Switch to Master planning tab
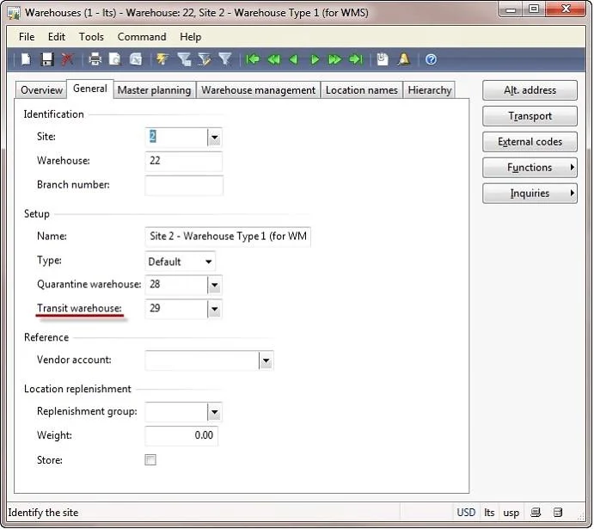Image resolution: width=594 pixels, height=529 pixels. click(x=154, y=90)
